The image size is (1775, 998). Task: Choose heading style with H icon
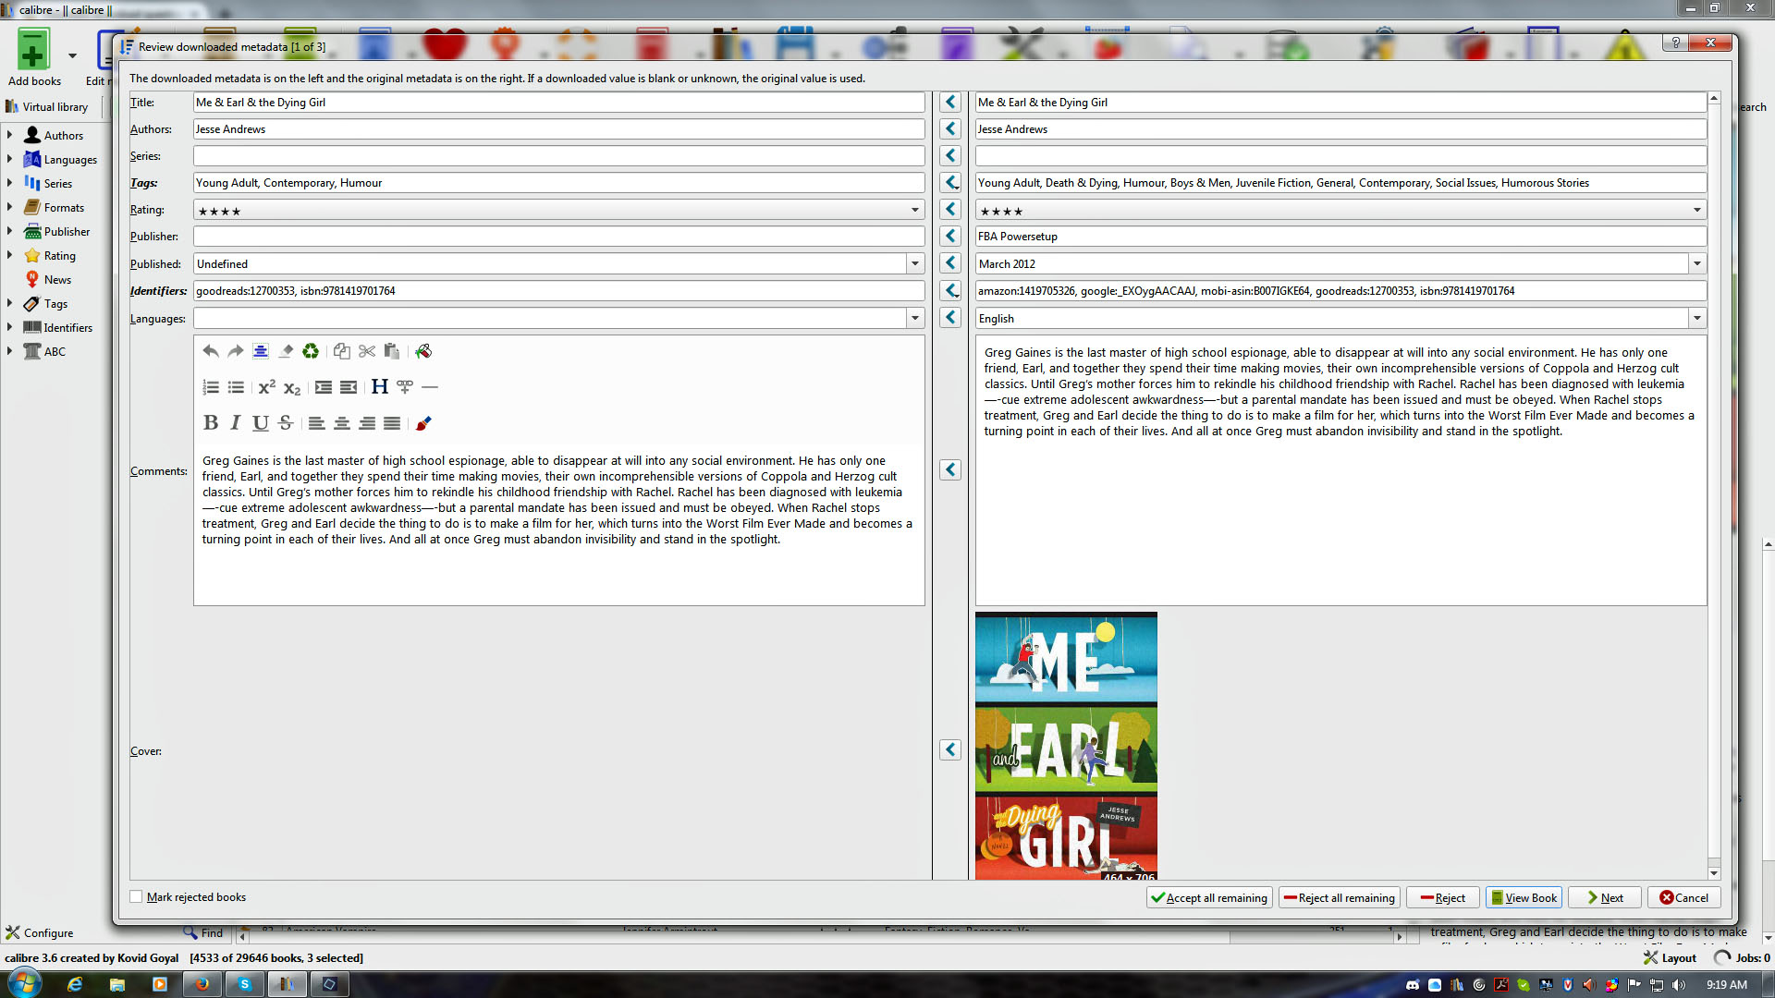point(379,387)
